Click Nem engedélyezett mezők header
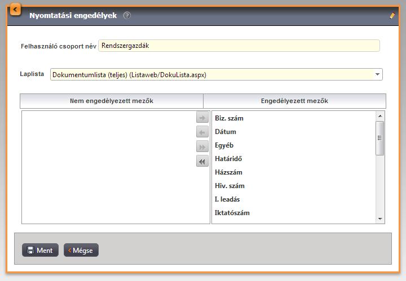The image size is (406, 281). pyautogui.click(x=112, y=101)
